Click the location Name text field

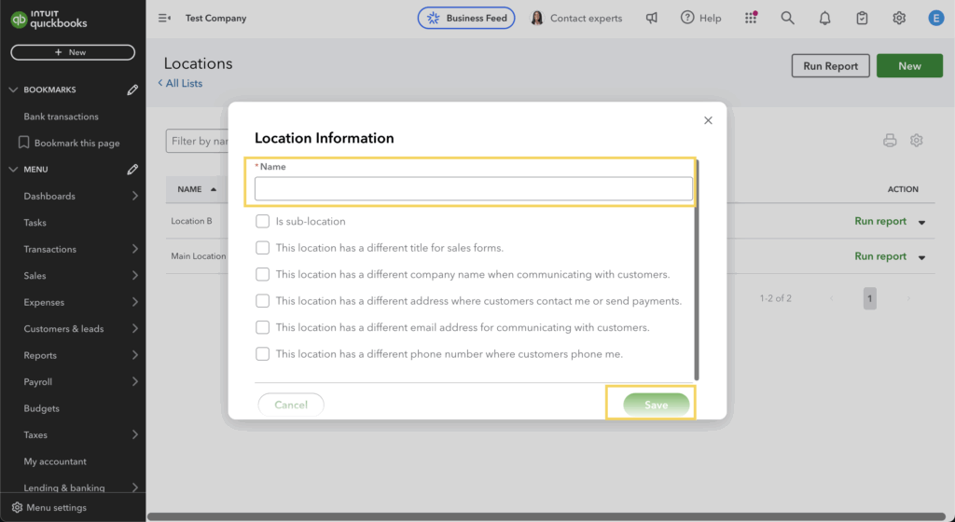(x=473, y=189)
